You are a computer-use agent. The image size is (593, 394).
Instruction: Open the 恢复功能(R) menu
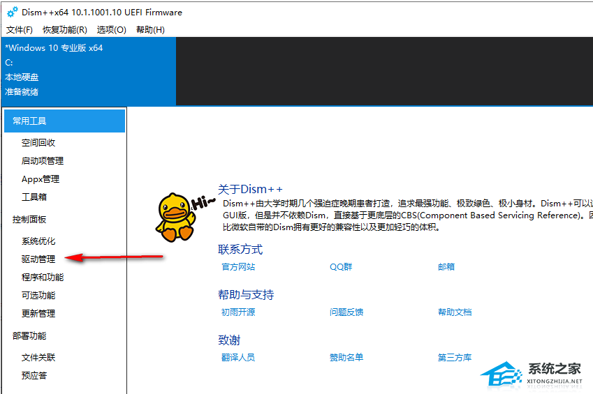coord(65,30)
